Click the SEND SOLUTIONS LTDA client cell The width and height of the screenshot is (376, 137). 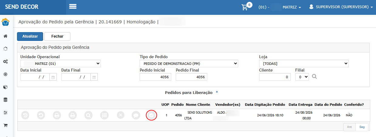point(198,115)
